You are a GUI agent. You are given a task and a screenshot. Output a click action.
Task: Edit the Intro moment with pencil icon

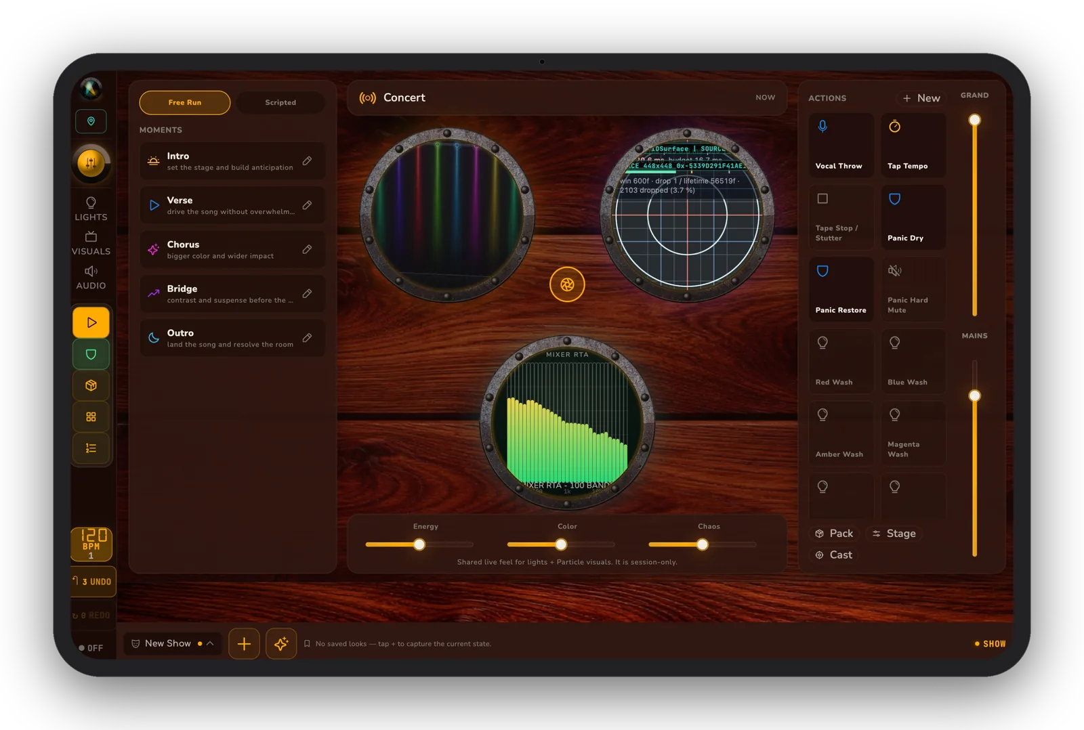(x=307, y=160)
